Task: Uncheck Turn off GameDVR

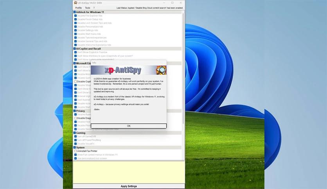Action: point(75,137)
